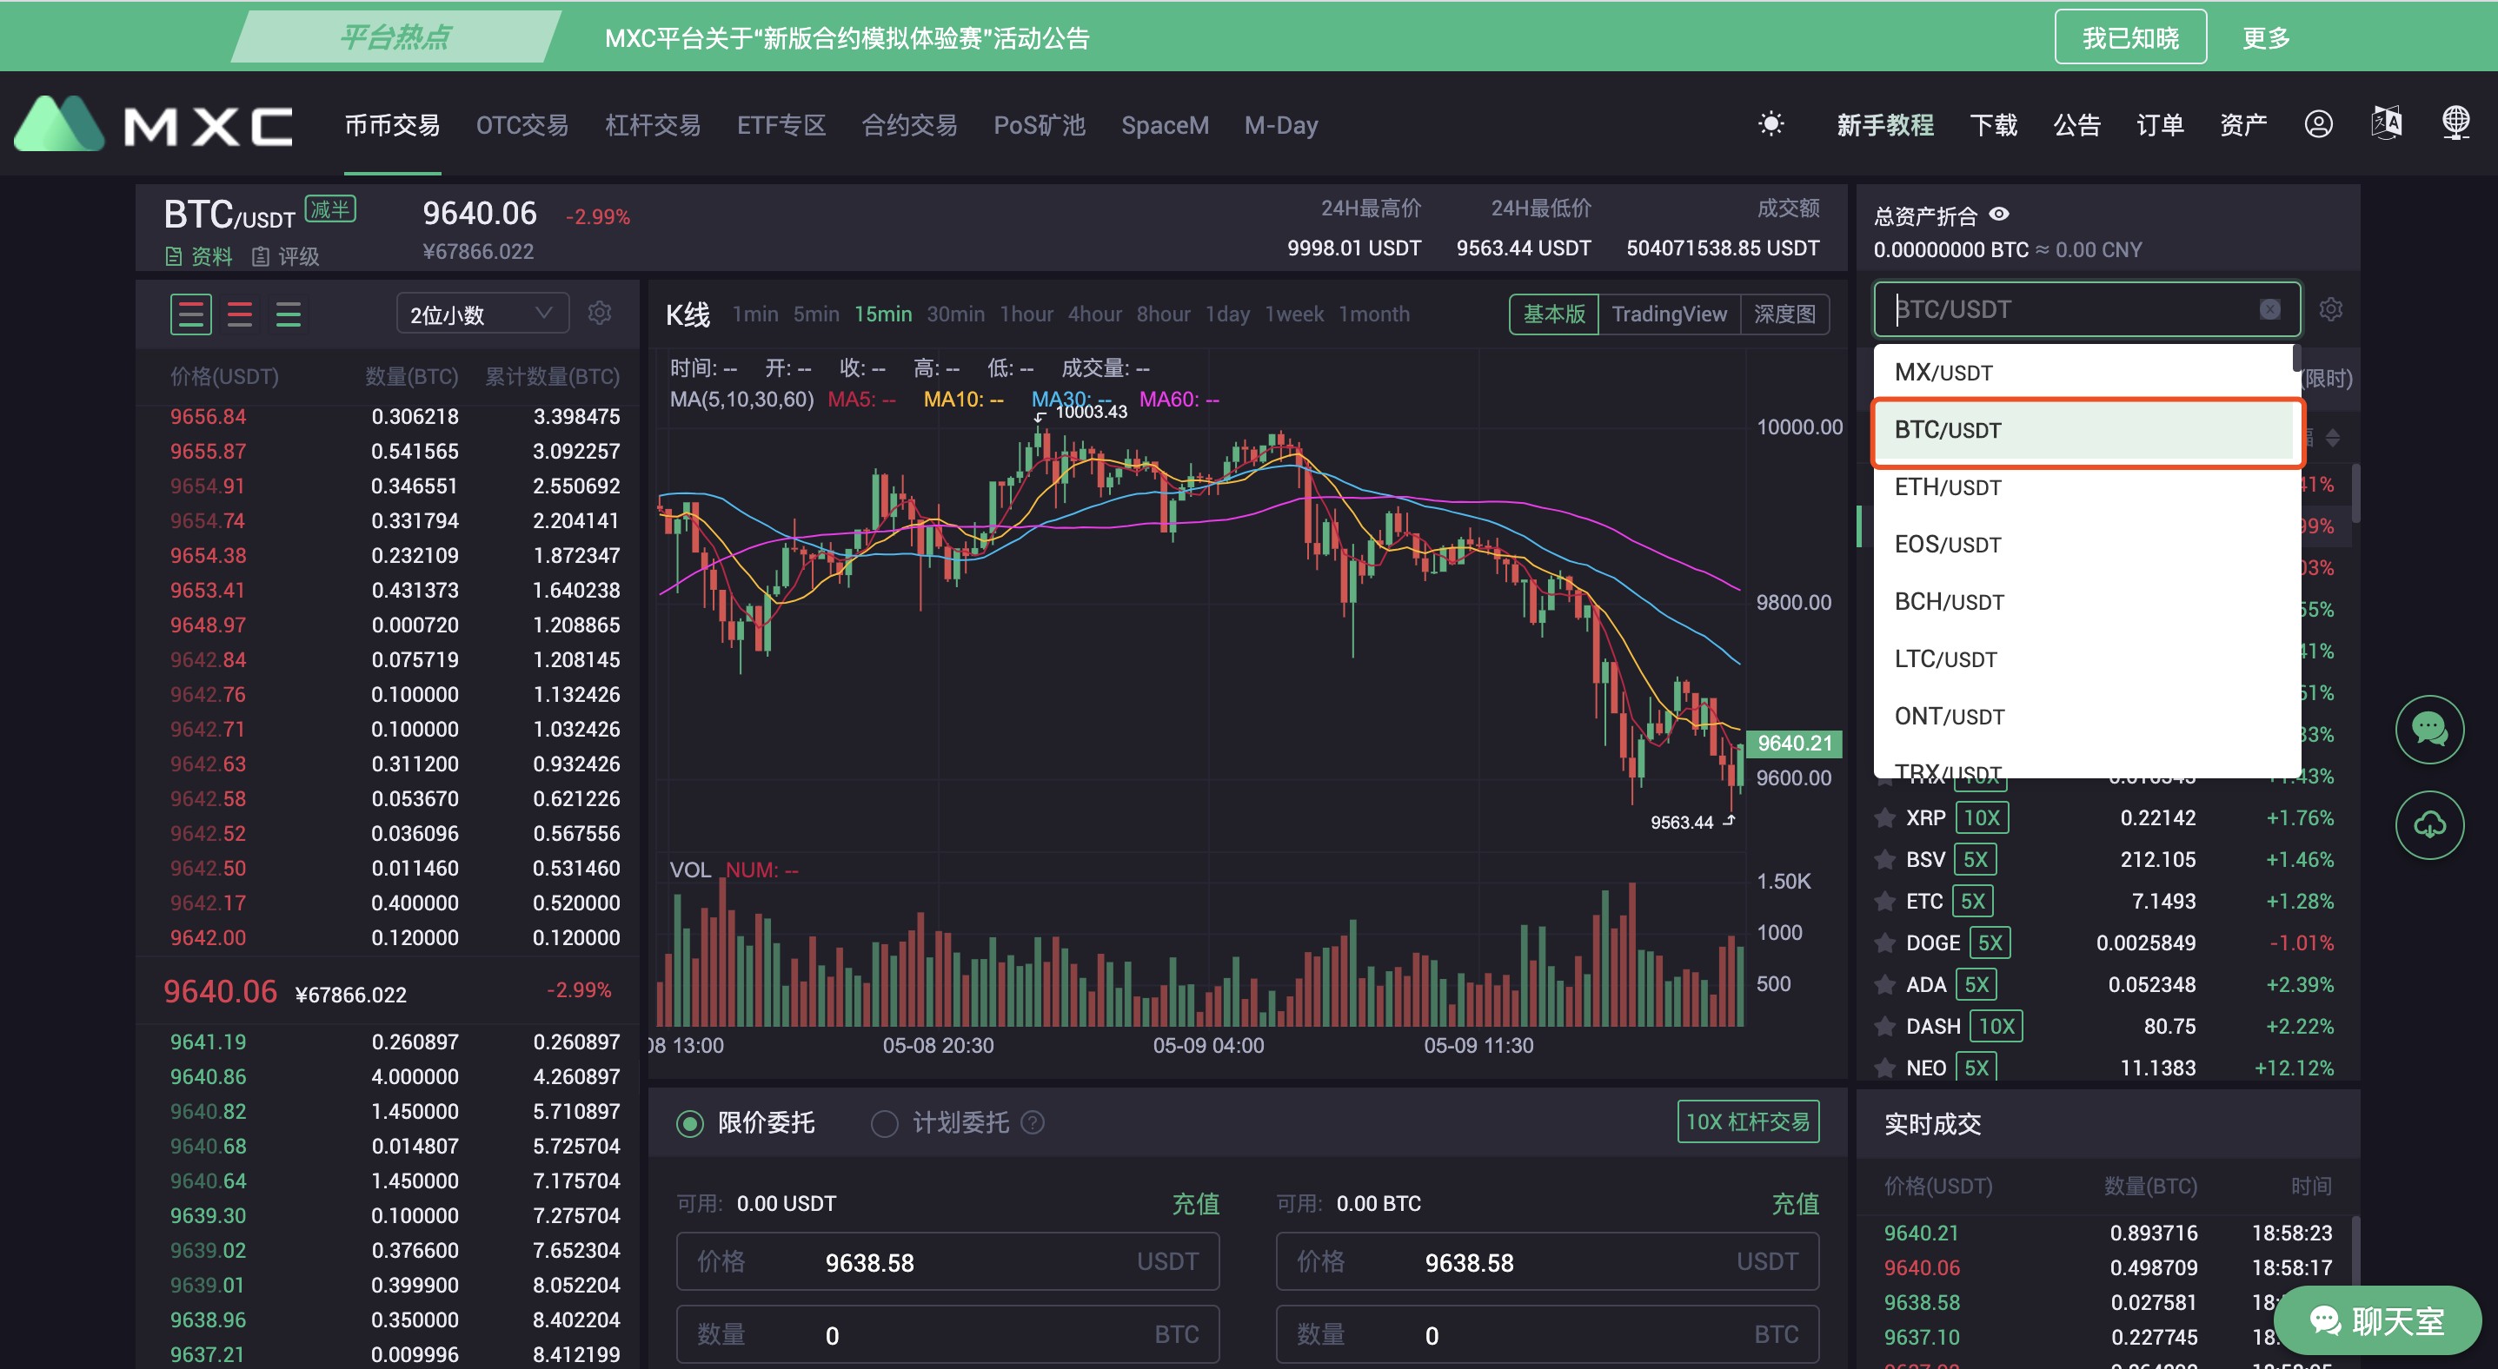
Task: Favorite ETC with its star icon
Action: click(1885, 901)
